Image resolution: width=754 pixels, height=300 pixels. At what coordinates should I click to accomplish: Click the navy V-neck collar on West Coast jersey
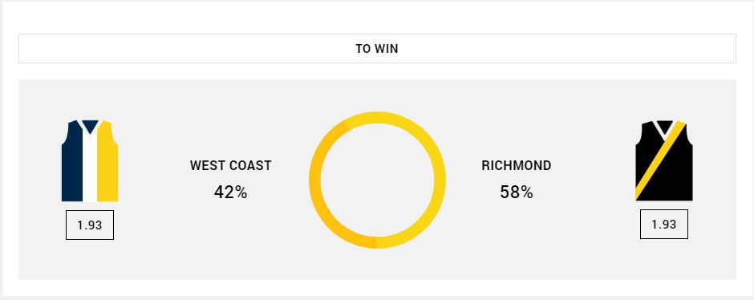tap(90, 126)
